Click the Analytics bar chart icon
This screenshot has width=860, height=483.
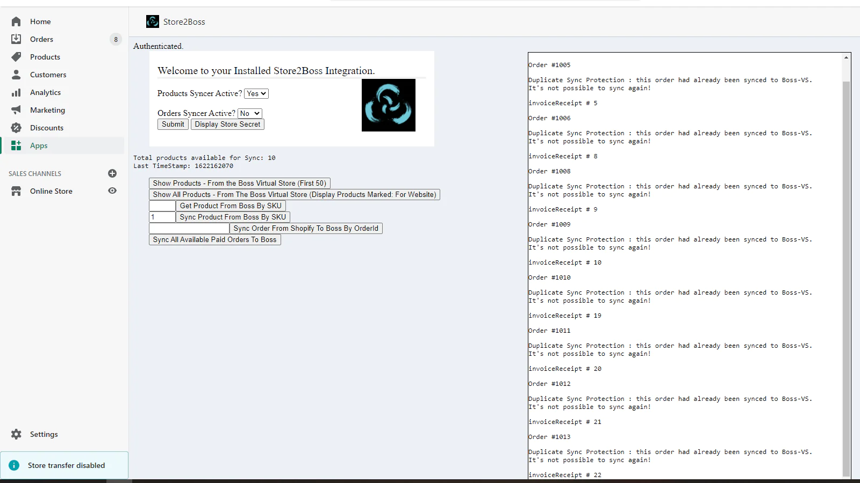point(16,92)
